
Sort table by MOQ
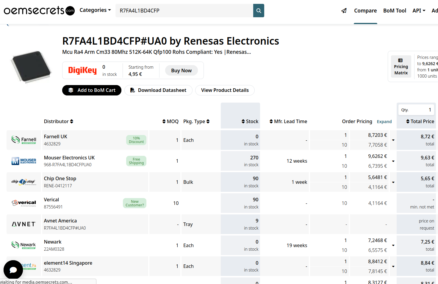click(170, 121)
